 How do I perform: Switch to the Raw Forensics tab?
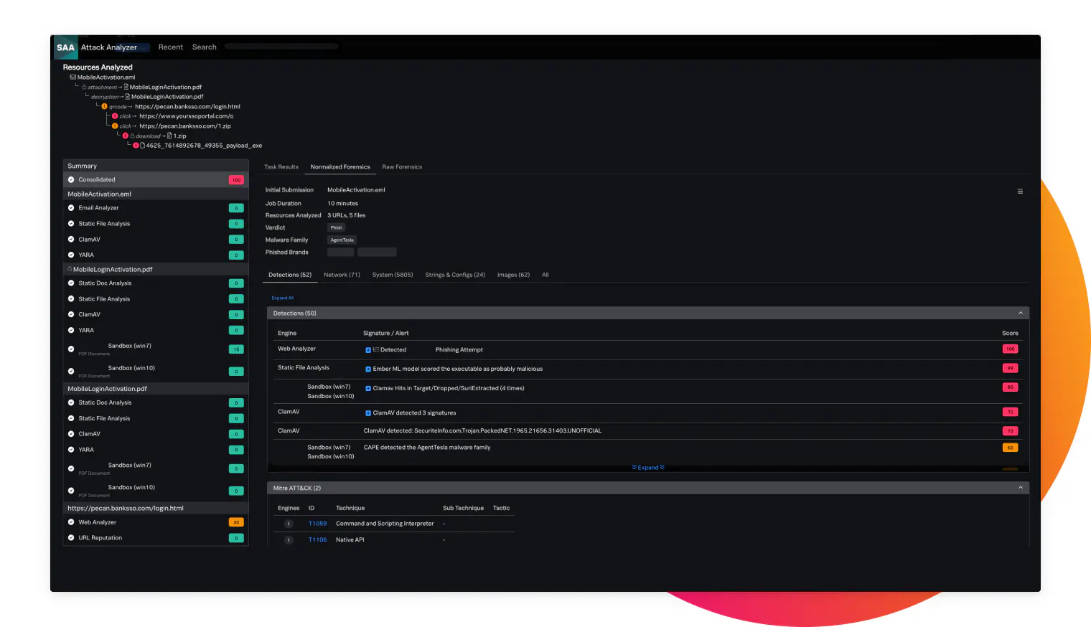click(402, 166)
